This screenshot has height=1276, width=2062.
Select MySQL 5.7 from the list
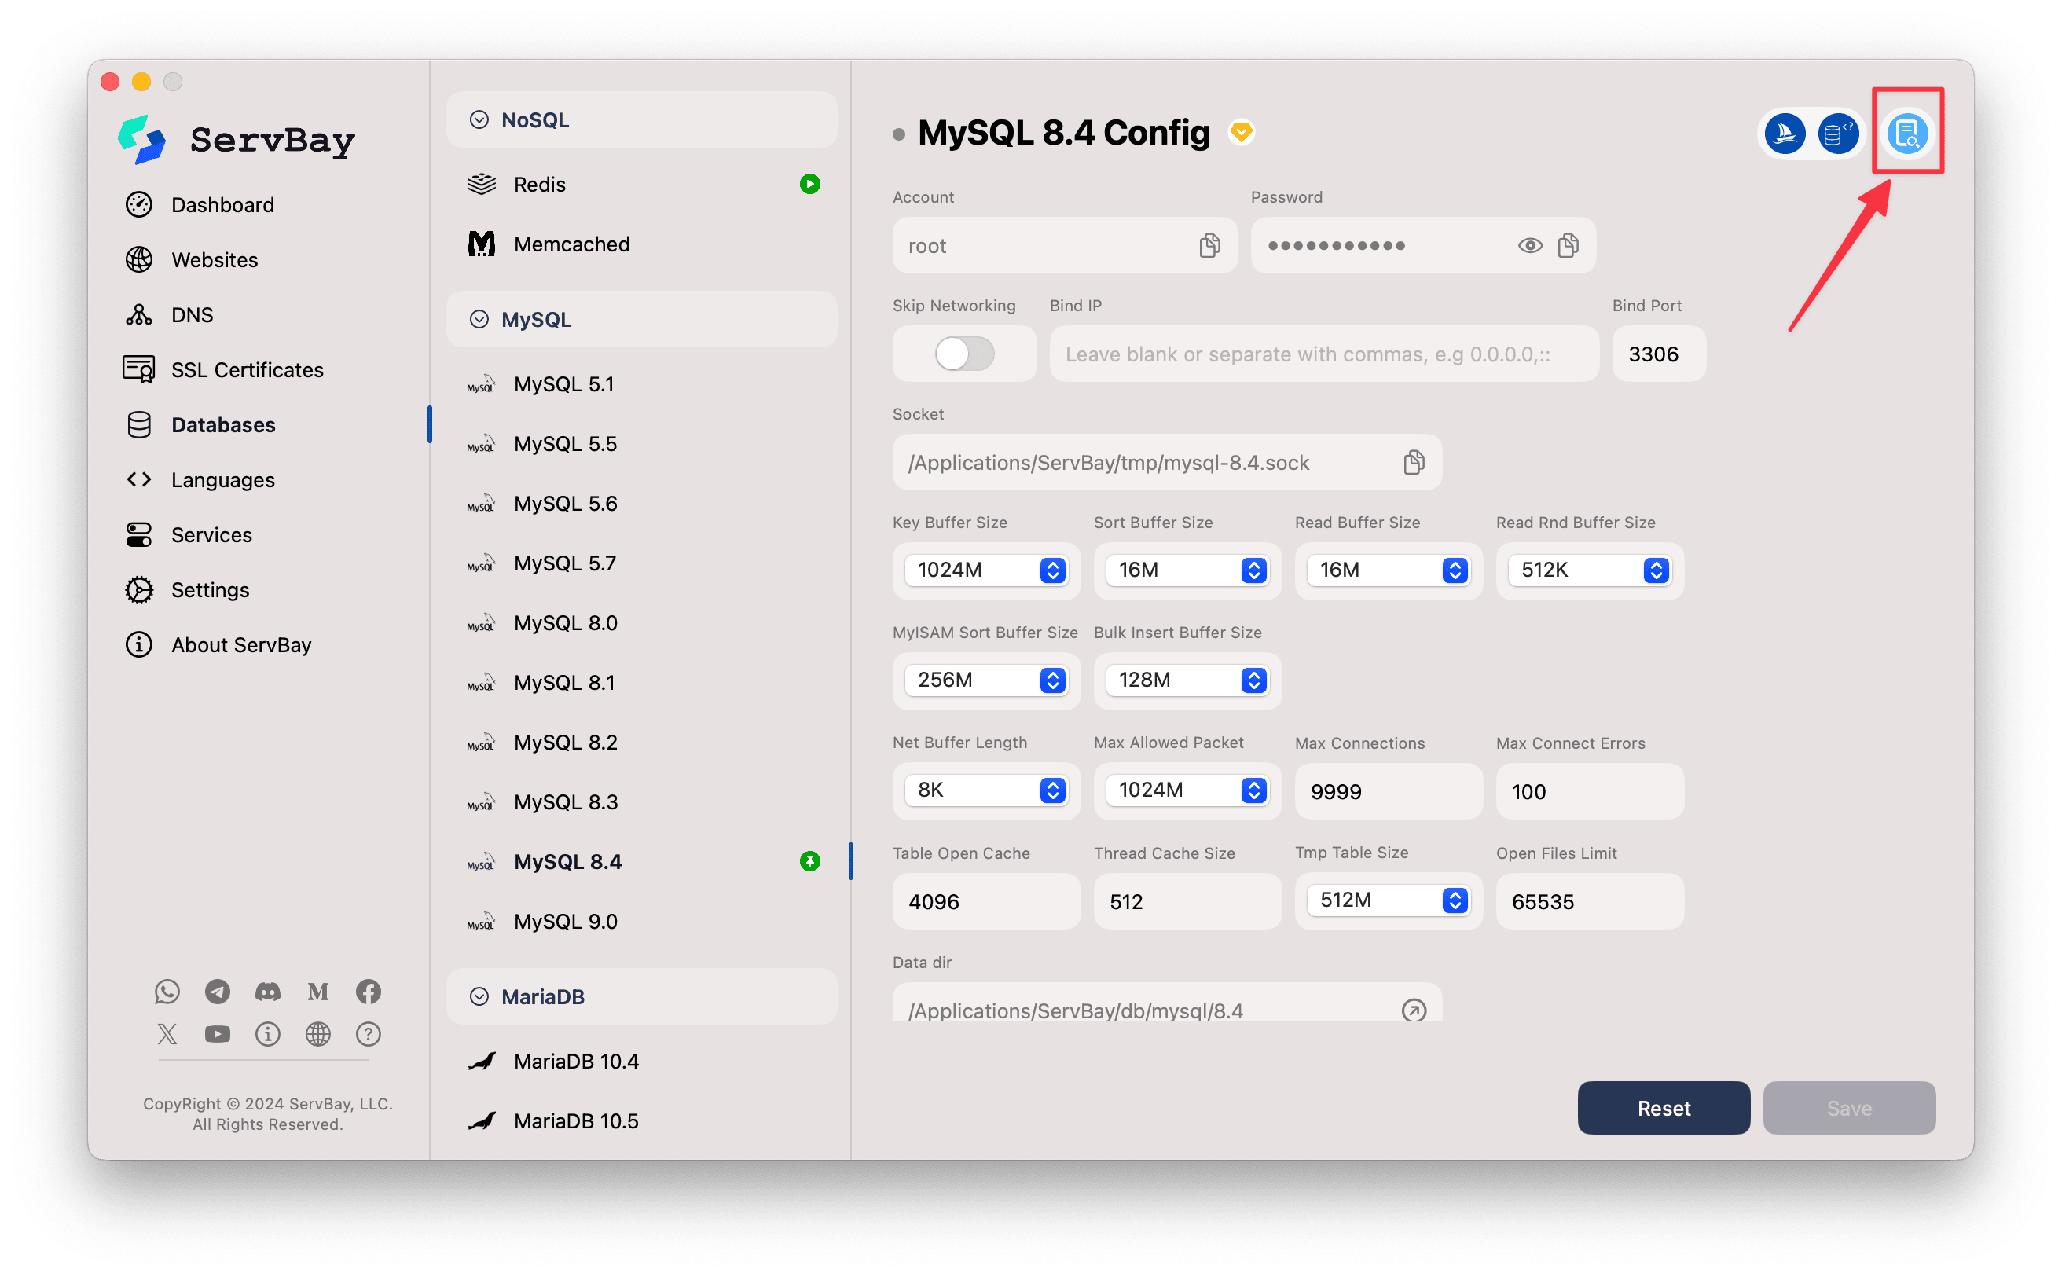coord(565,562)
